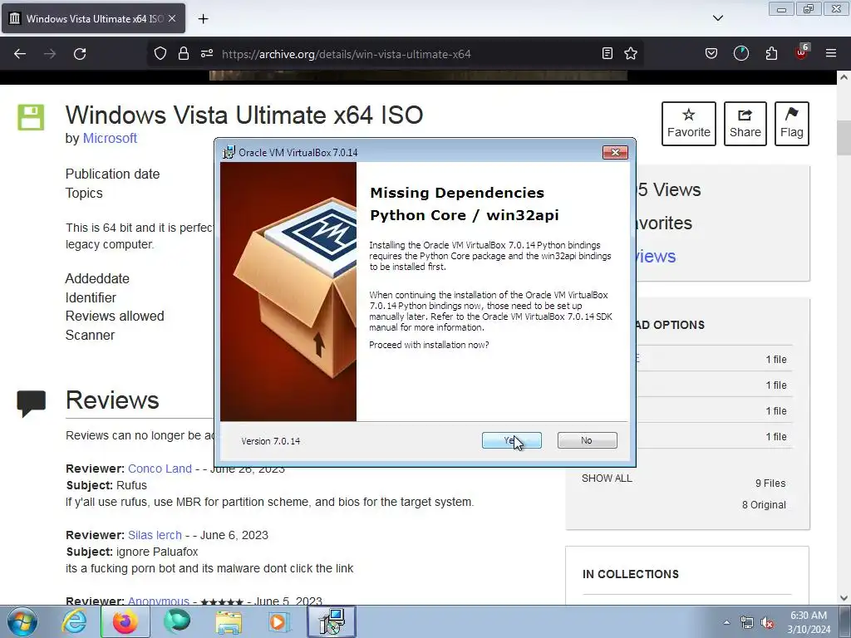Click scrollbar down arrow in Firefox page
This screenshot has width=851, height=638.
pyautogui.click(x=844, y=598)
